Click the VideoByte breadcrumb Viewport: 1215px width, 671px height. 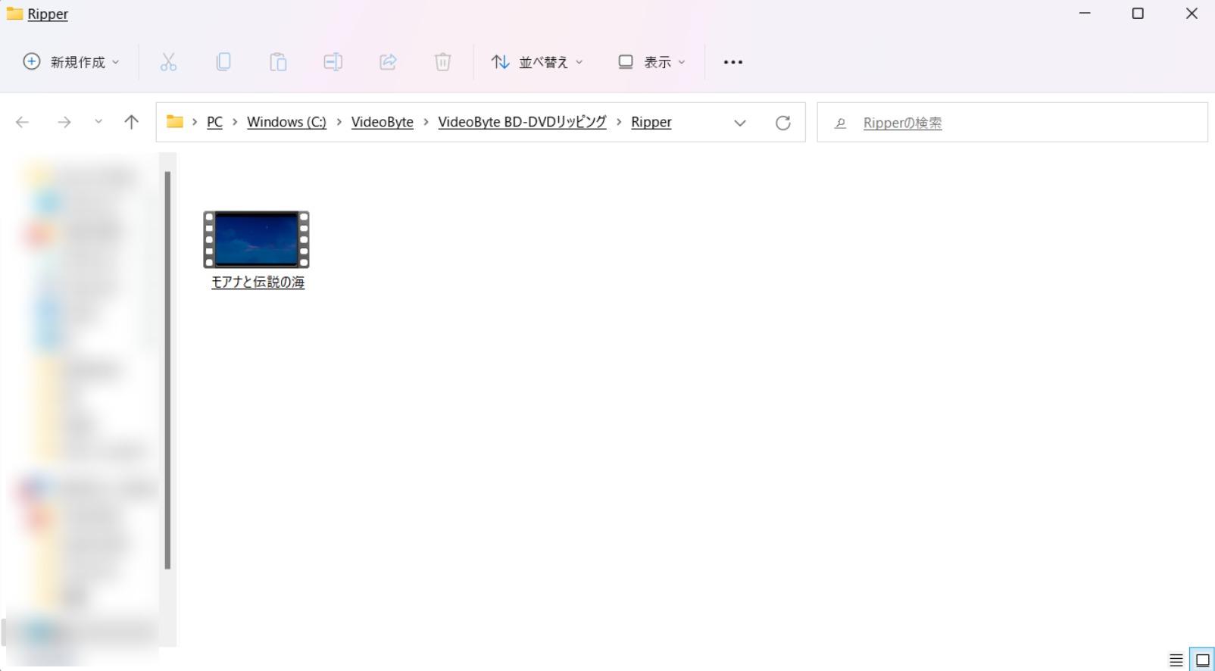click(383, 122)
